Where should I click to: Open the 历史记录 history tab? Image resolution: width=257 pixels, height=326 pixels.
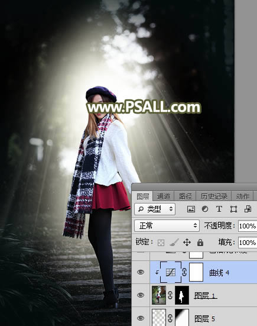(214, 196)
